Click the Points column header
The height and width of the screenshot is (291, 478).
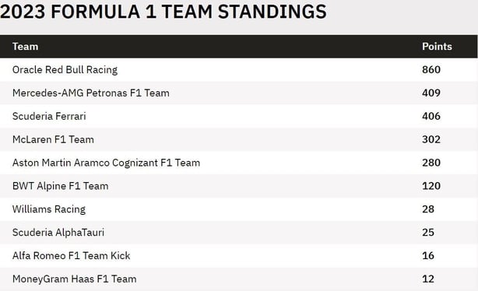[x=437, y=47]
